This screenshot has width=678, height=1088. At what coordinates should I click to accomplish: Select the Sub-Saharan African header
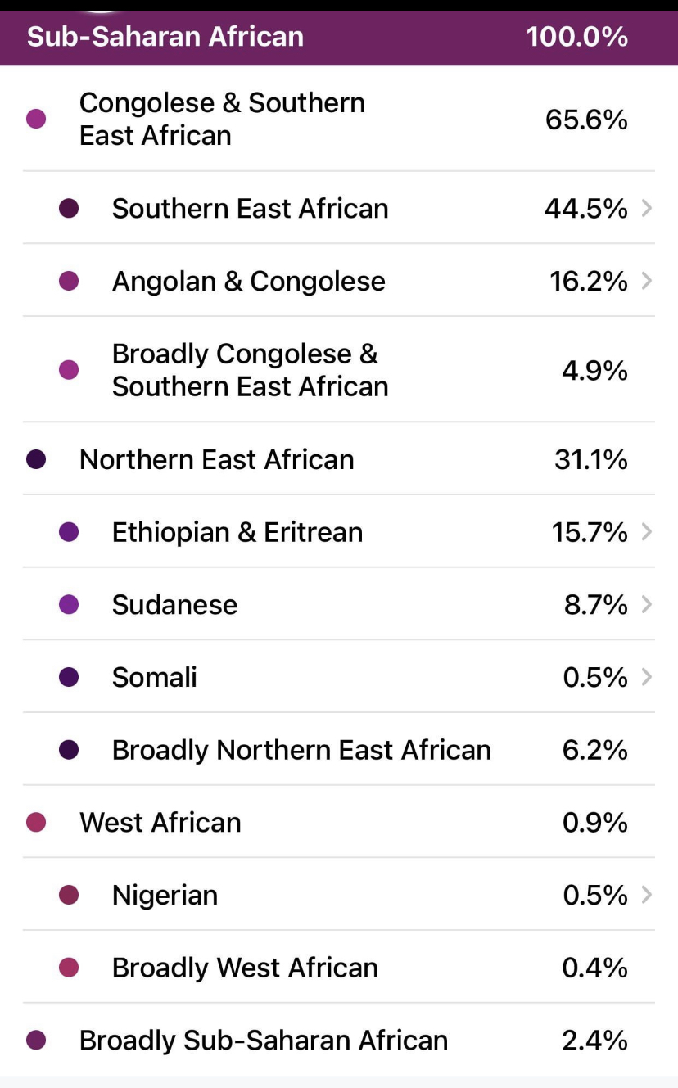[165, 37]
